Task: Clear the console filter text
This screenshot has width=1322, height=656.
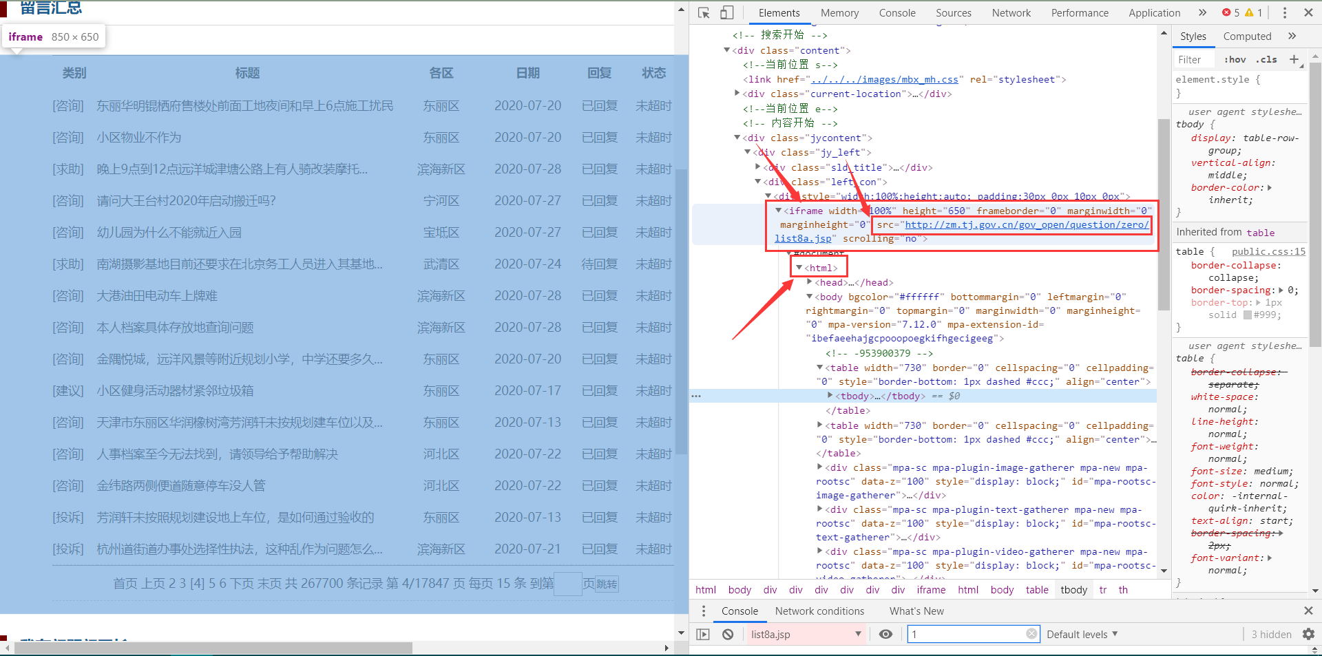Action: (x=1031, y=634)
